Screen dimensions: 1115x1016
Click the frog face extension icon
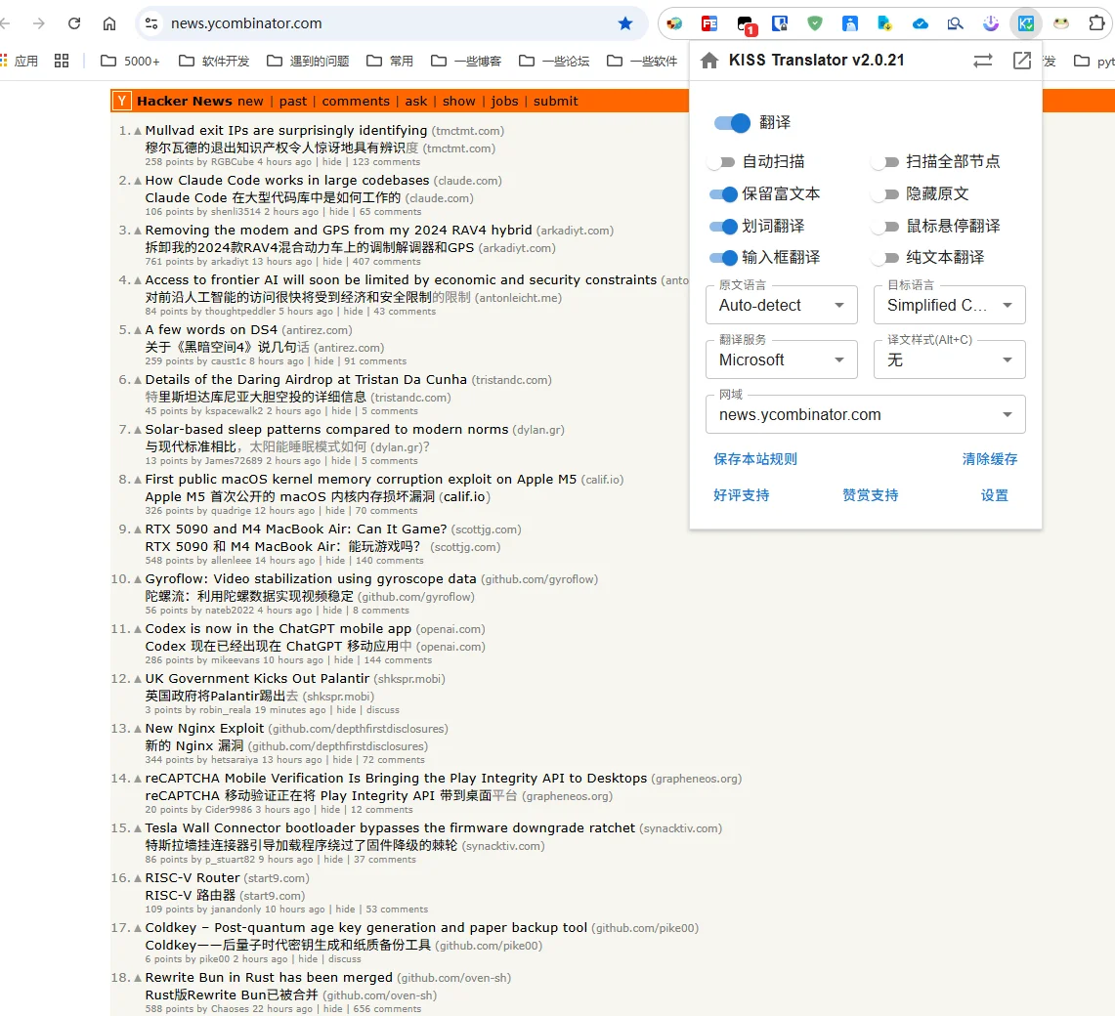point(1061,23)
